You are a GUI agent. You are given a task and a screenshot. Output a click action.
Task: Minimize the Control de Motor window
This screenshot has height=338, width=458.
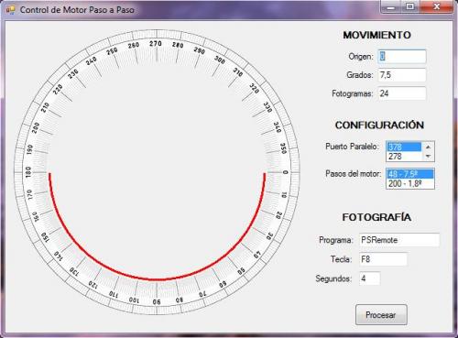[x=391, y=6]
